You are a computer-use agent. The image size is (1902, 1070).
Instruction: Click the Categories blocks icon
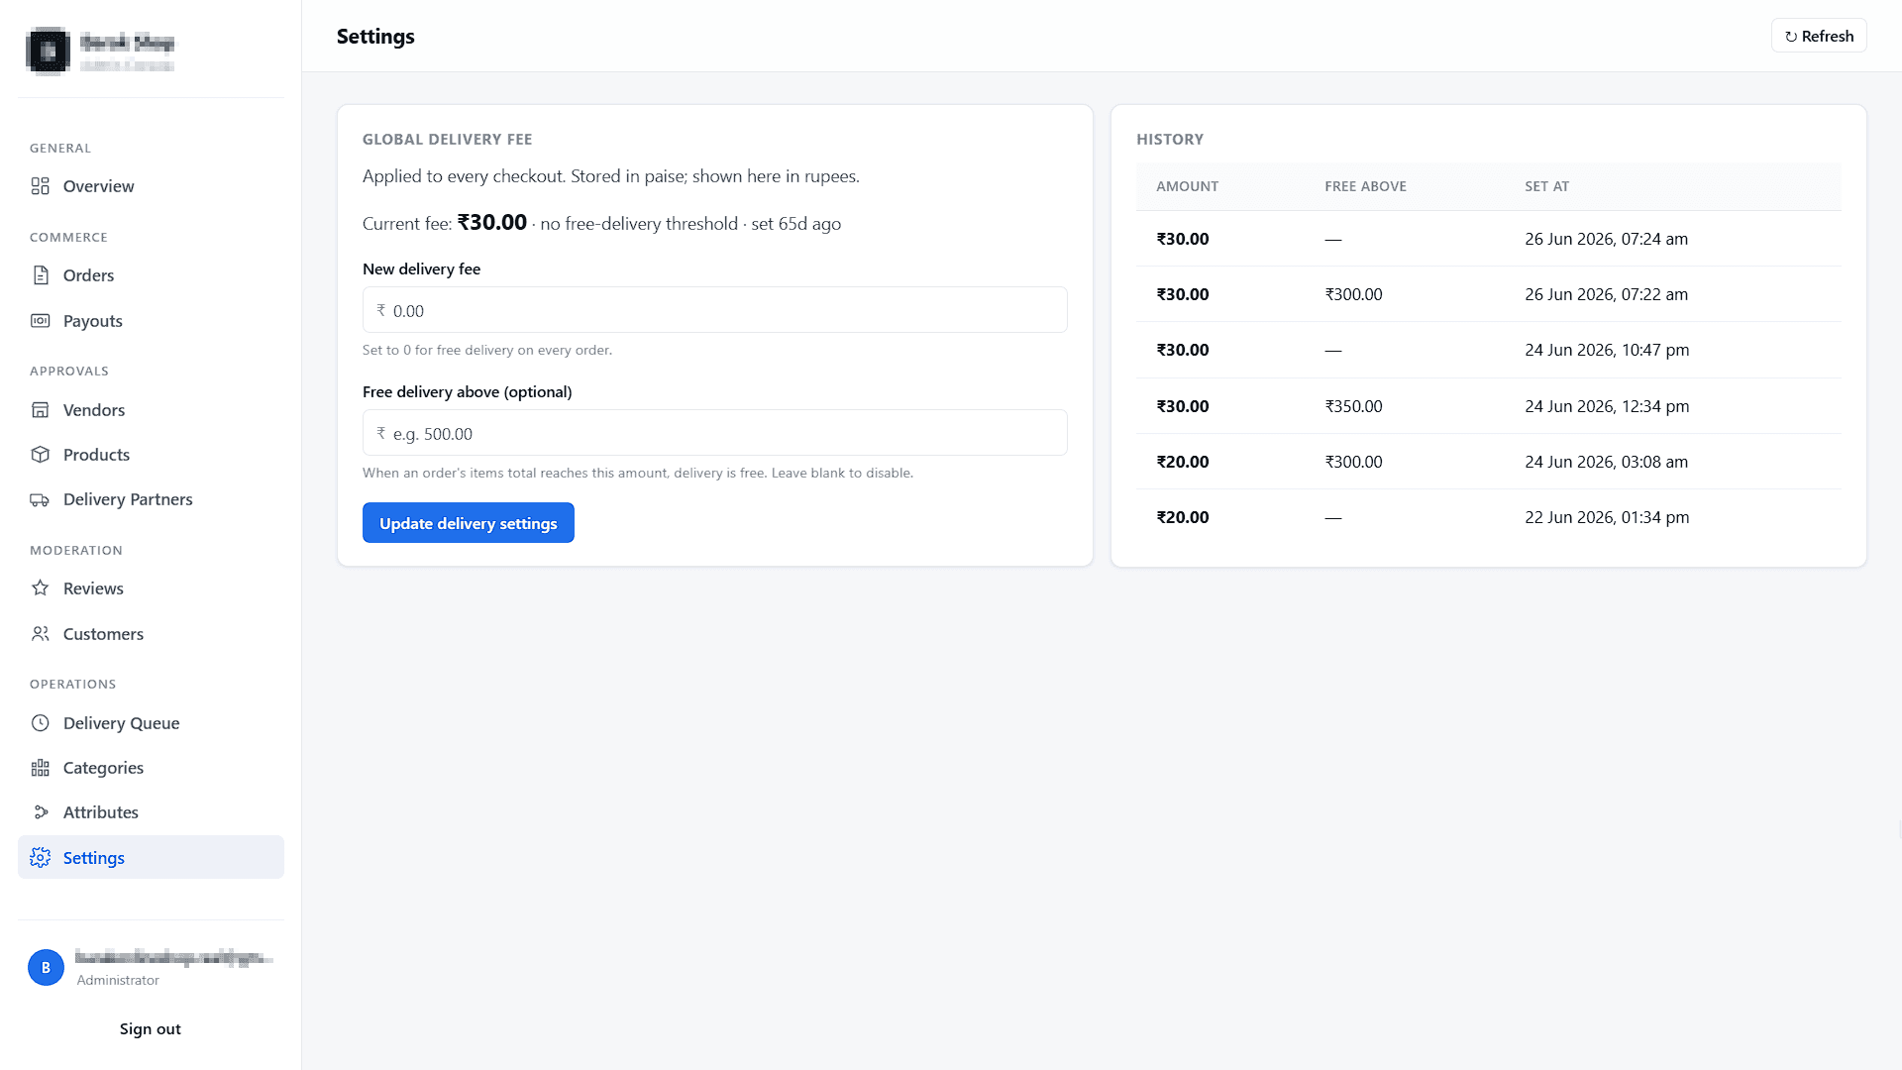click(40, 768)
